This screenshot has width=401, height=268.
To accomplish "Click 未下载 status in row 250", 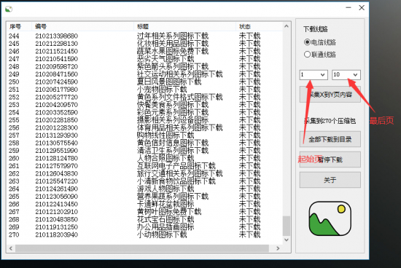I will pos(249,82).
